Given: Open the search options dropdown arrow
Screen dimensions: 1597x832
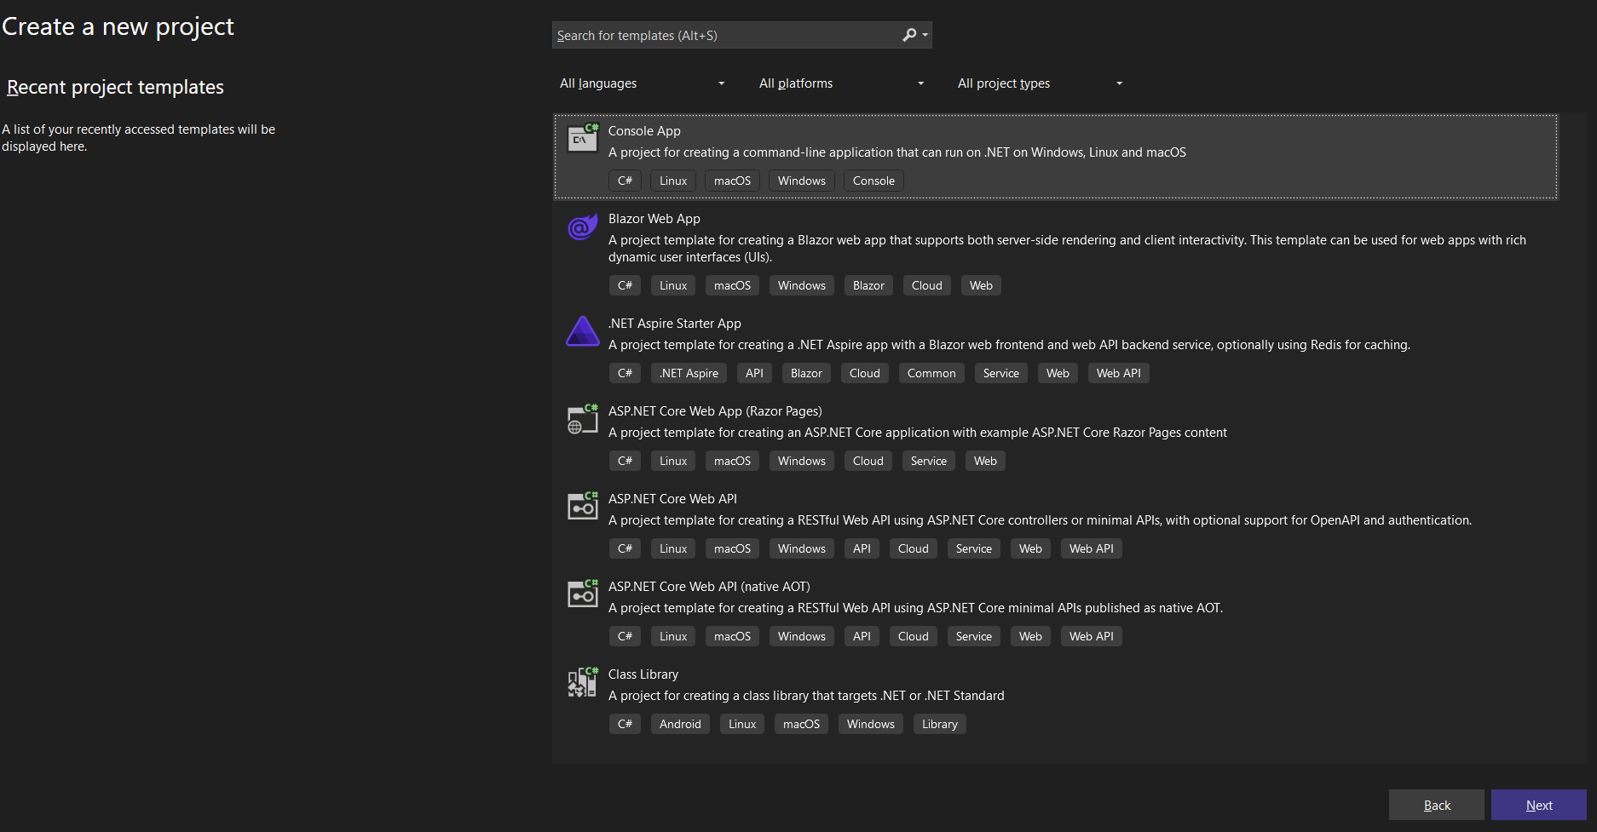Looking at the screenshot, I should [x=925, y=36].
